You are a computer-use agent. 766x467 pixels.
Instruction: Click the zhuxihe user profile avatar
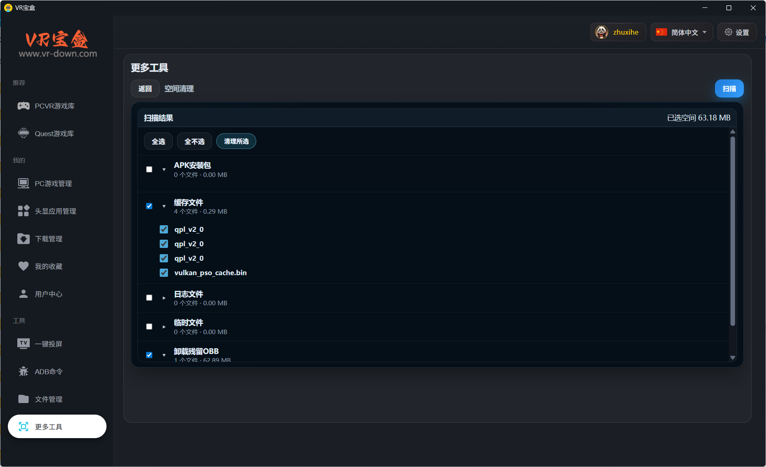(602, 32)
